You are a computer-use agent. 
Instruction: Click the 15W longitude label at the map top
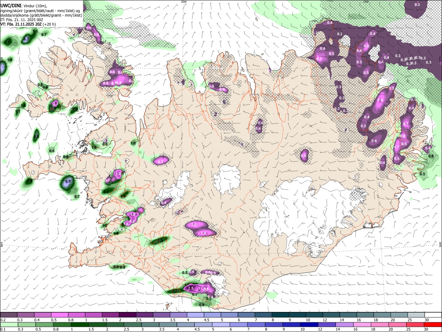tap(366, 2)
